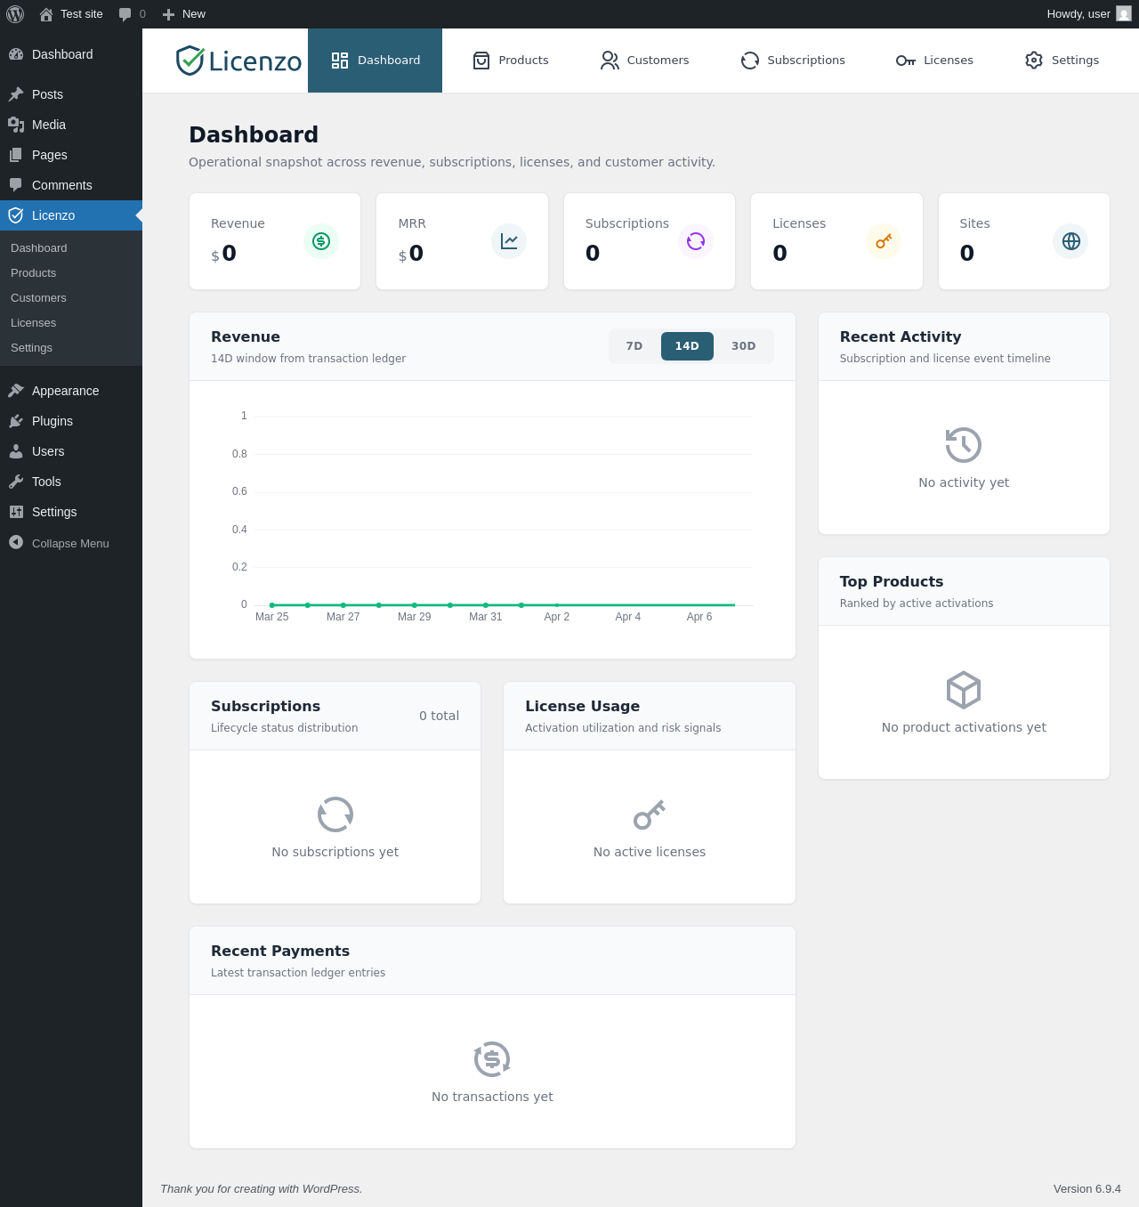
Task: Click the '0 total' subscriptions count
Action: click(x=440, y=716)
